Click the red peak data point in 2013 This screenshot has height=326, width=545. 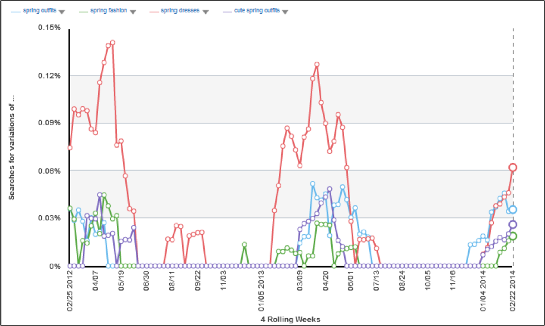[317, 65]
